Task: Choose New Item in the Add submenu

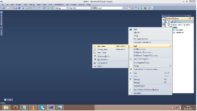Action: point(110,46)
